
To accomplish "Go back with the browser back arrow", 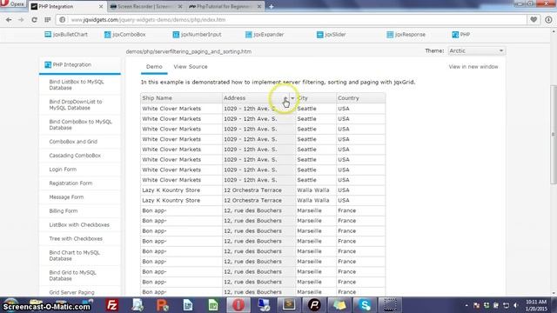I will (9, 20).
